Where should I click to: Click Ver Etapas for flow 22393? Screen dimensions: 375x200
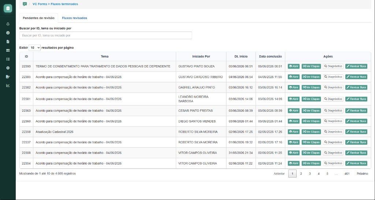coord(311,66)
